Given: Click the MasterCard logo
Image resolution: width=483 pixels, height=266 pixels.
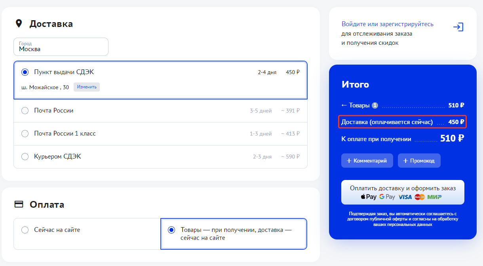Looking at the screenshot, I should click(x=420, y=197).
